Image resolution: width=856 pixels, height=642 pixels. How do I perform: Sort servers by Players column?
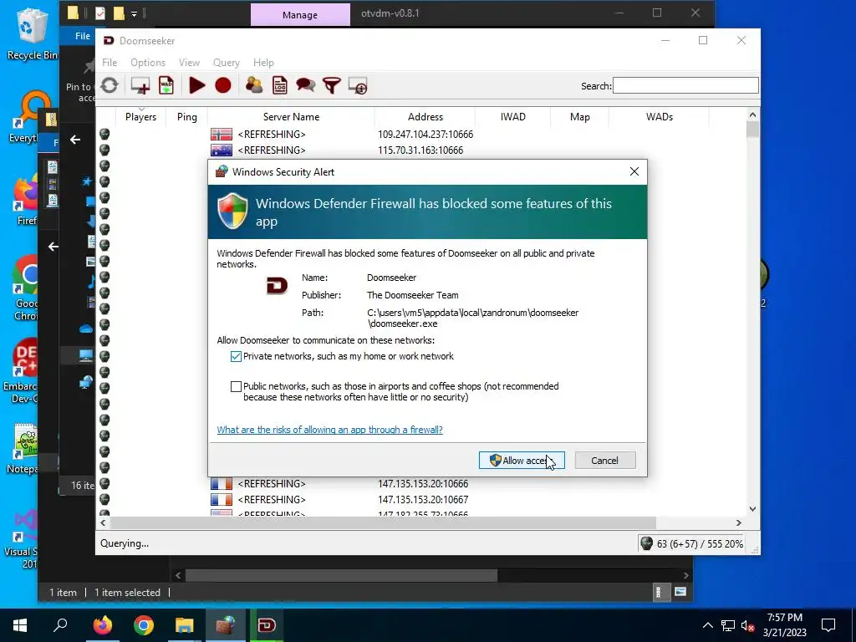pyautogui.click(x=140, y=117)
